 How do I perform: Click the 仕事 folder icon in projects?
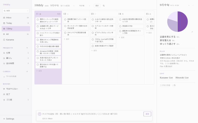point(4,53)
